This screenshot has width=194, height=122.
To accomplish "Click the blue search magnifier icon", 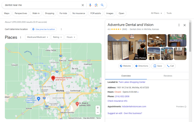I will click(102, 5).
